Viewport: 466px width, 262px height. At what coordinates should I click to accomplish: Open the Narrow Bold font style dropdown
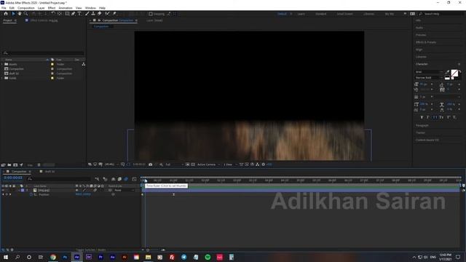[429, 78]
